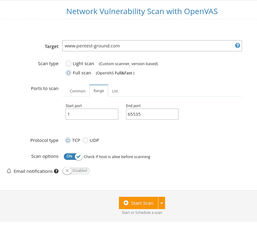Switch to the Common ports tab

pos(78,91)
